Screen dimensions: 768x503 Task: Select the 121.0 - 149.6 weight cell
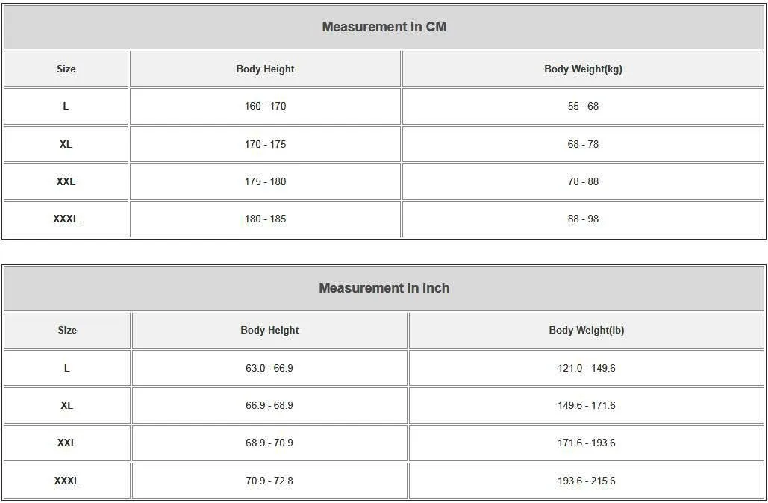pos(586,368)
